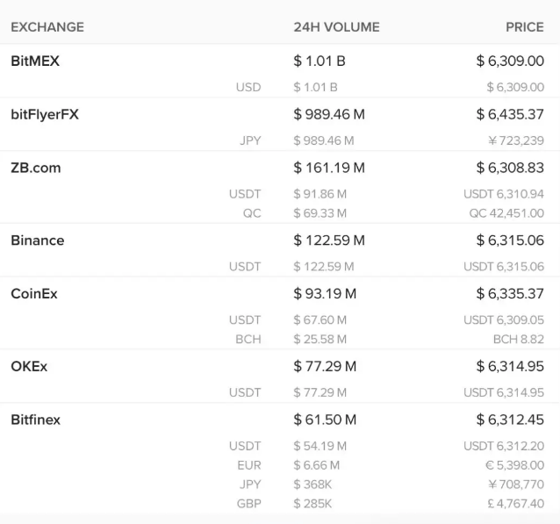Sort by the EXCHANGE column header
Screen dimensions: 560x524
coord(47,27)
